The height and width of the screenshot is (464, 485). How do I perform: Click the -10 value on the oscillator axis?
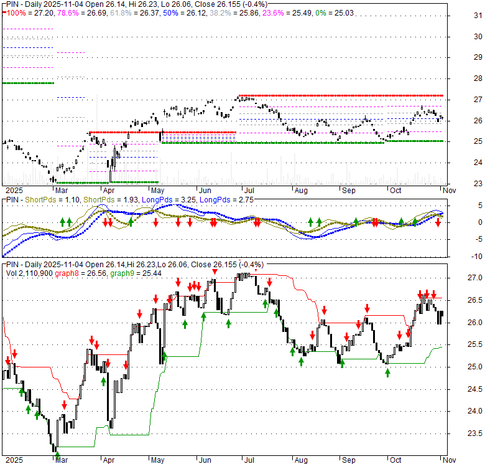pos(459,257)
